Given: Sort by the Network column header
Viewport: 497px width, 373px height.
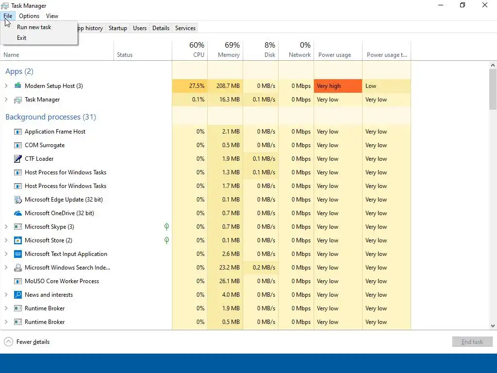Looking at the screenshot, I should (297, 50).
